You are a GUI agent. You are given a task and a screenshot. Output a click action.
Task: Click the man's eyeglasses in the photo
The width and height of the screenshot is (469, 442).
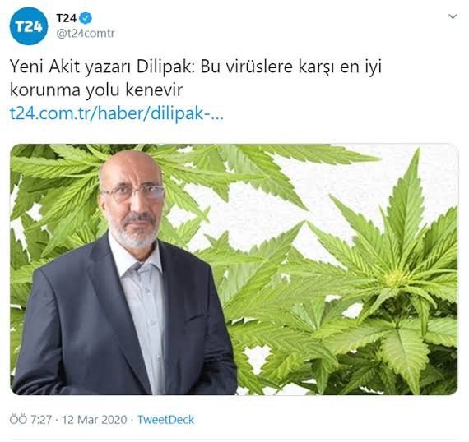[133, 193]
